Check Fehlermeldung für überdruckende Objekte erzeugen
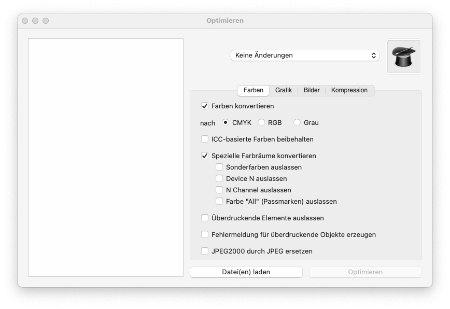The image size is (450, 309). pos(205,234)
